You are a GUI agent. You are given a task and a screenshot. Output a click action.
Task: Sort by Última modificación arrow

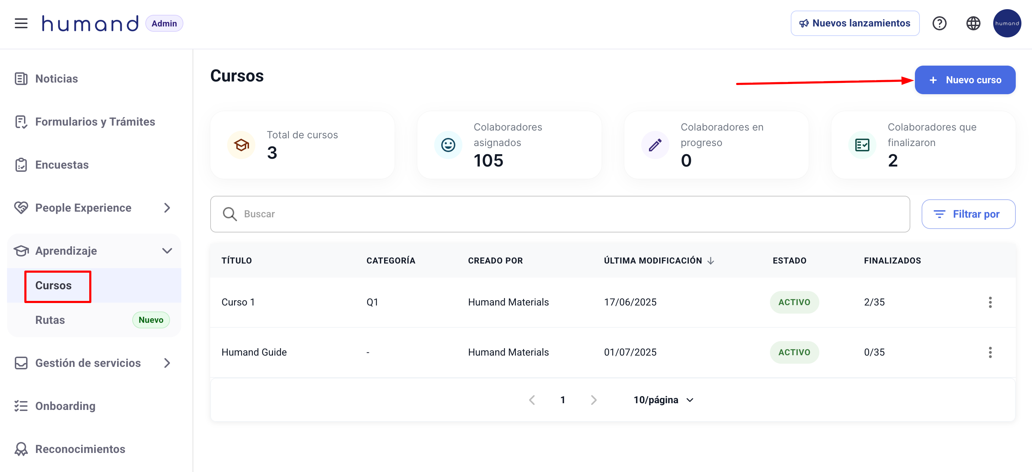click(711, 261)
